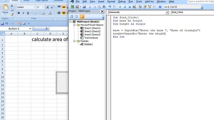Open the Add-Ins menu in VBA editor

coord(149,2)
